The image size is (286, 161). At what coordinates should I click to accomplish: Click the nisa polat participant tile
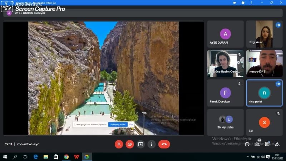point(264,93)
